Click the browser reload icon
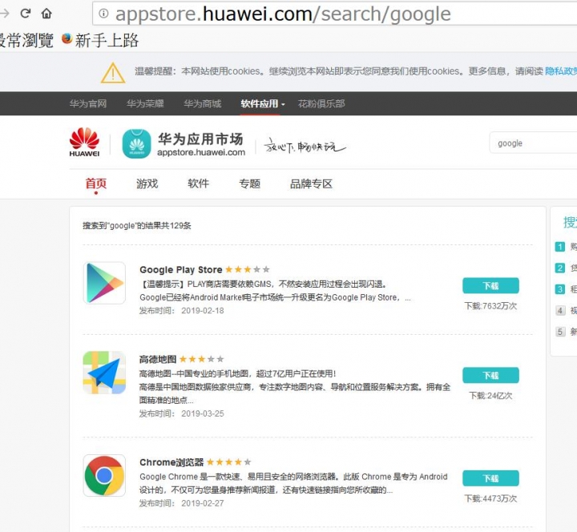Image resolution: width=577 pixels, height=532 pixels. point(25,14)
